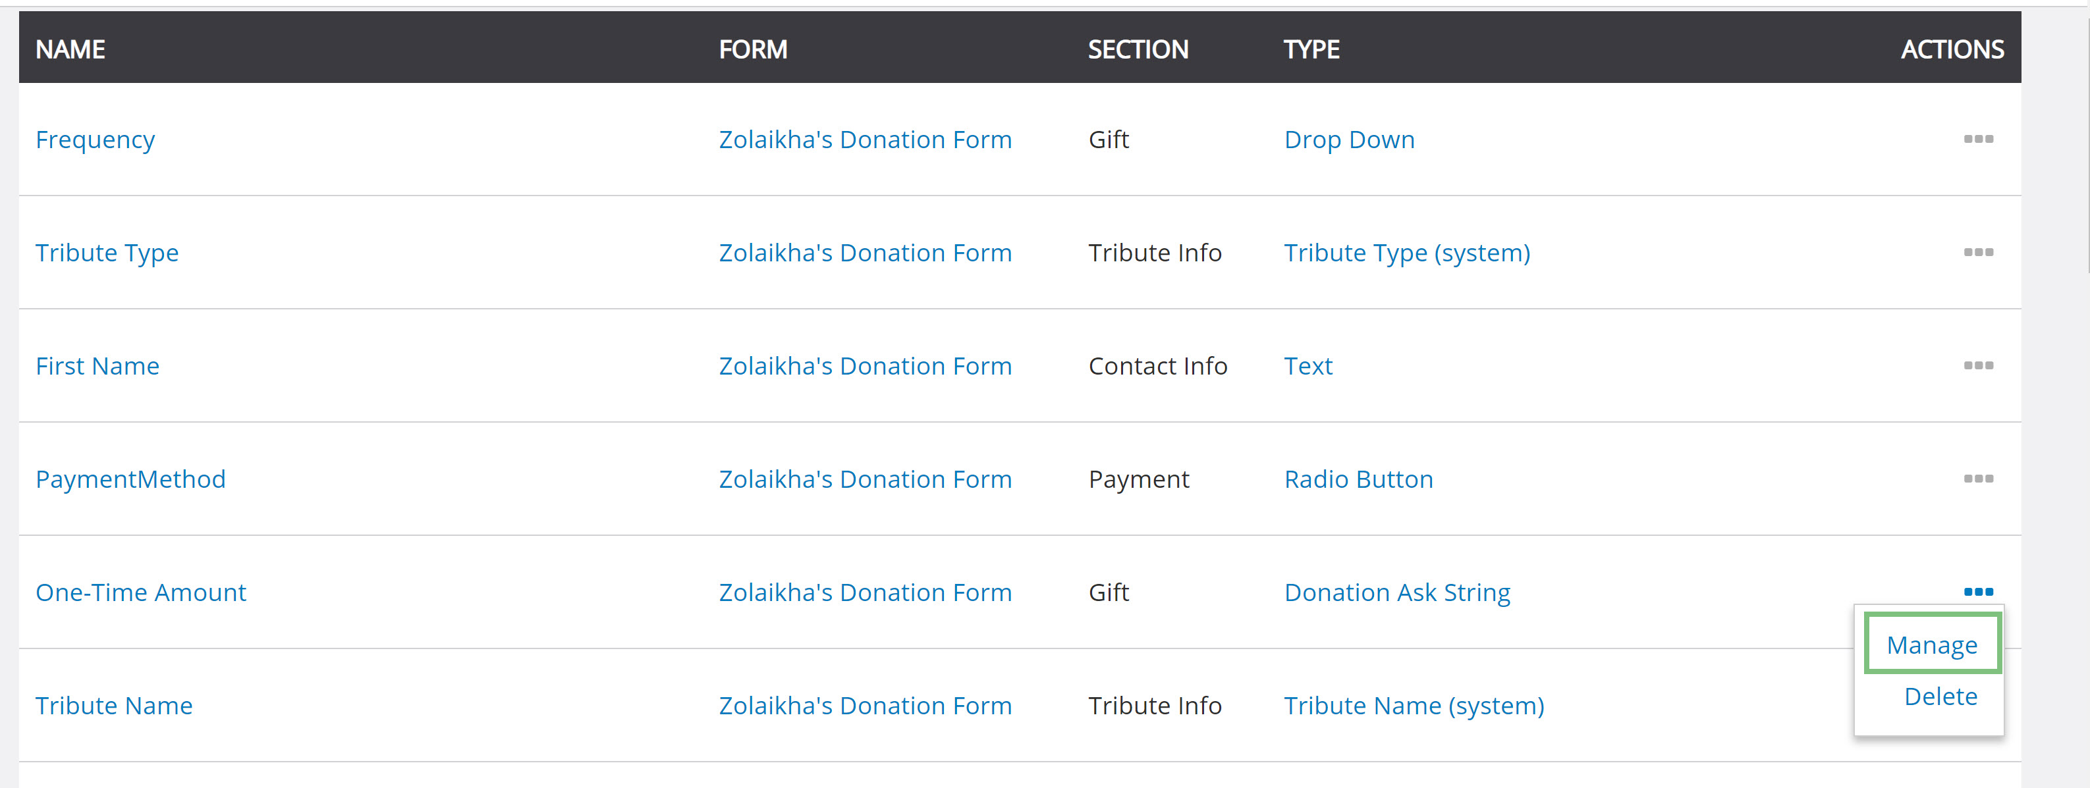This screenshot has height=788, width=2090.
Task: Choose Delete from the actions popup
Action: pyautogui.click(x=1940, y=696)
